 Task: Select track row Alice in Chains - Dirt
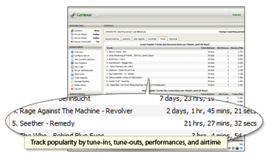[175, 52]
